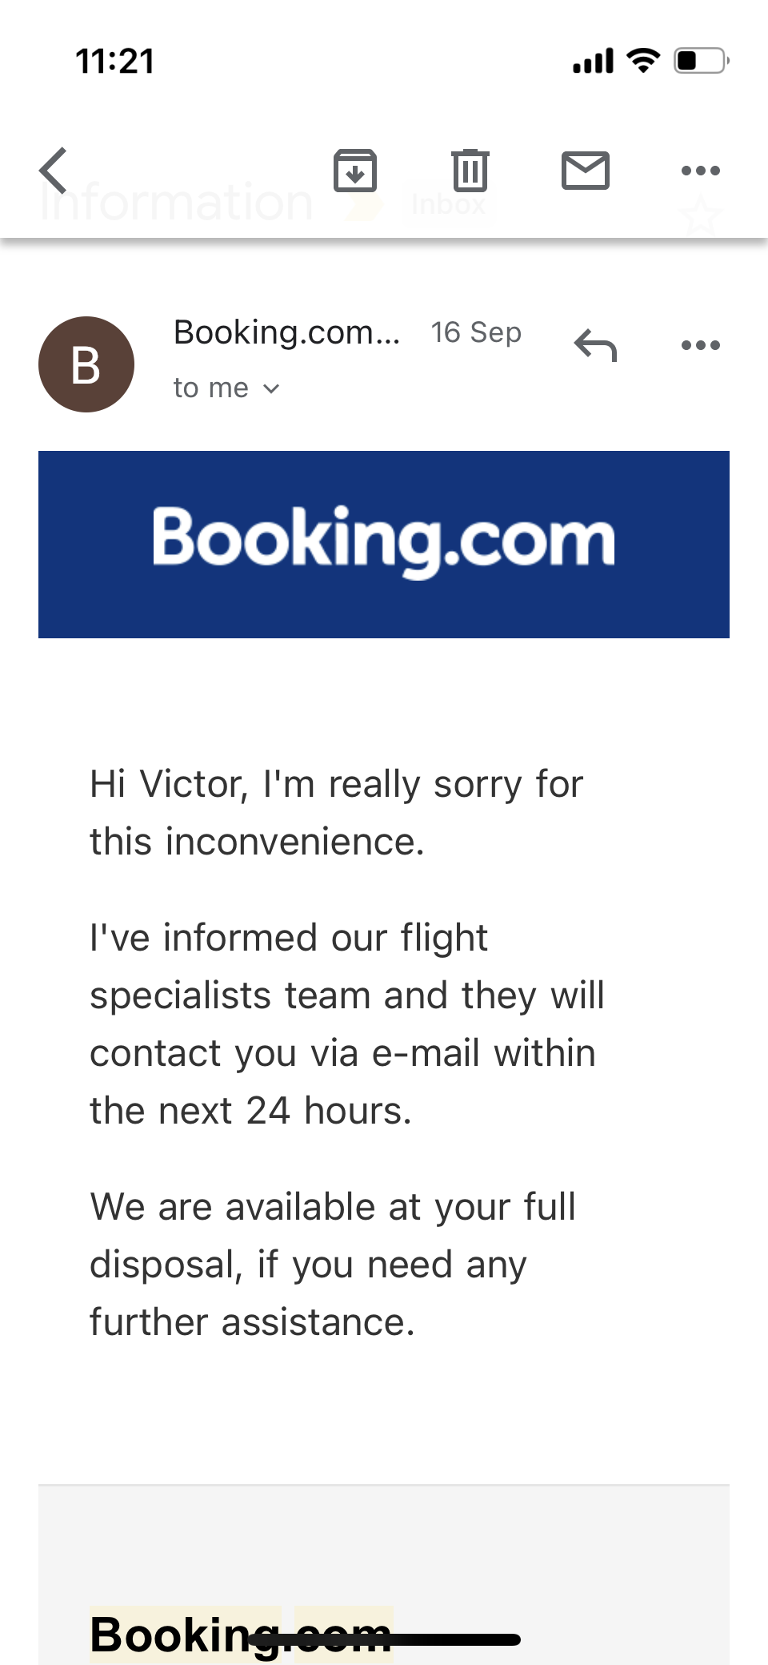Tap the battery icon in status bar
The height and width of the screenshot is (1665, 768).
point(701,61)
